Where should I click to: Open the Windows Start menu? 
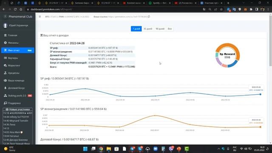tap(85, 149)
